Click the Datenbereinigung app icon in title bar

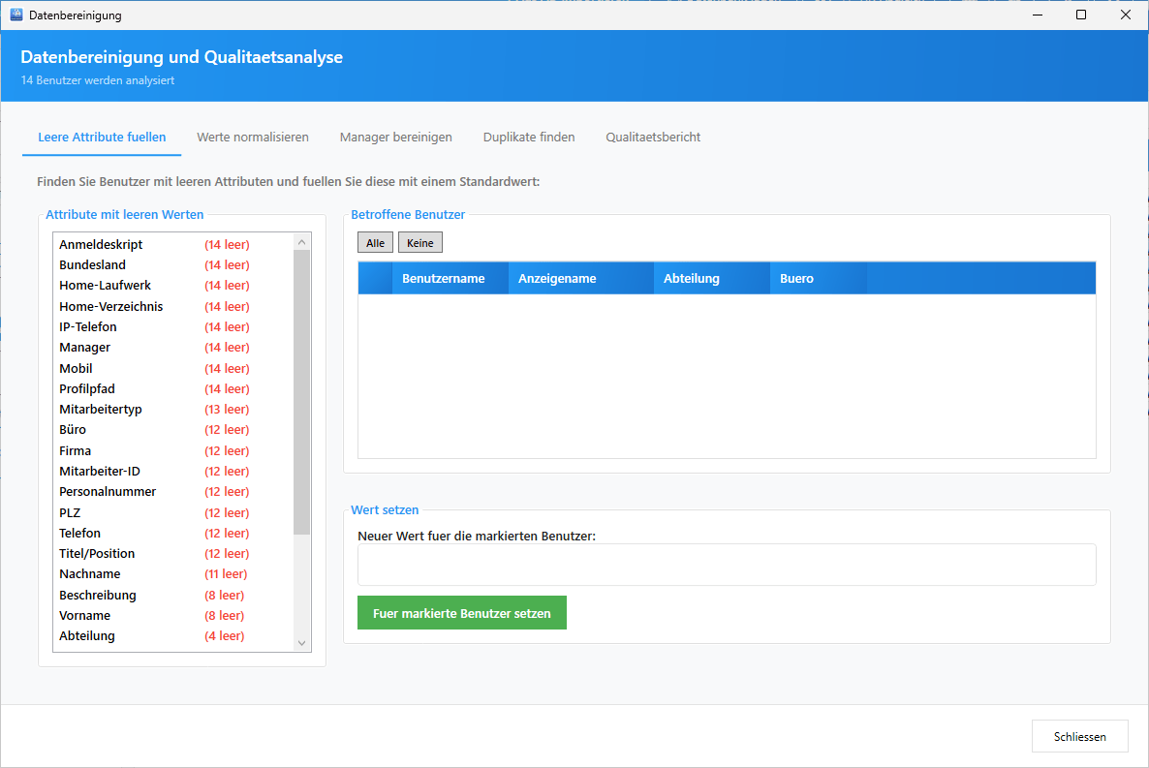click(16, 15)
